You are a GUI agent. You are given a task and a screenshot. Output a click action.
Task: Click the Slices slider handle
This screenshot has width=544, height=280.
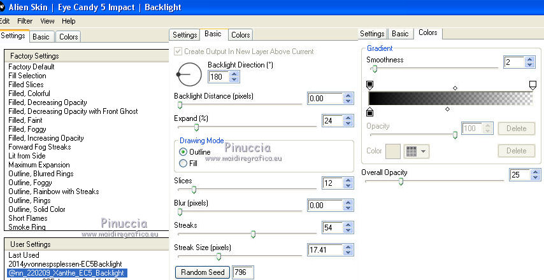[x=194, y=190]
